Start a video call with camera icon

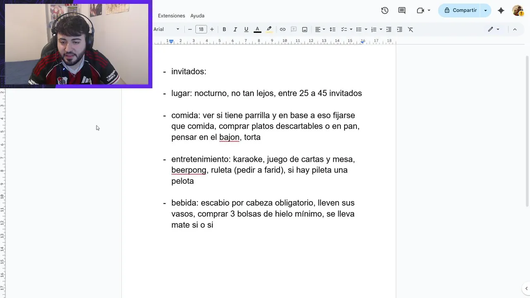coord(420,10)
